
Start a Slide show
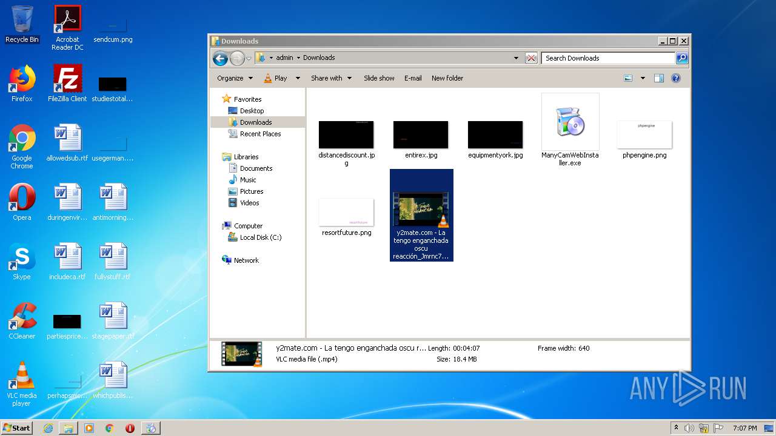pos(379,78)
